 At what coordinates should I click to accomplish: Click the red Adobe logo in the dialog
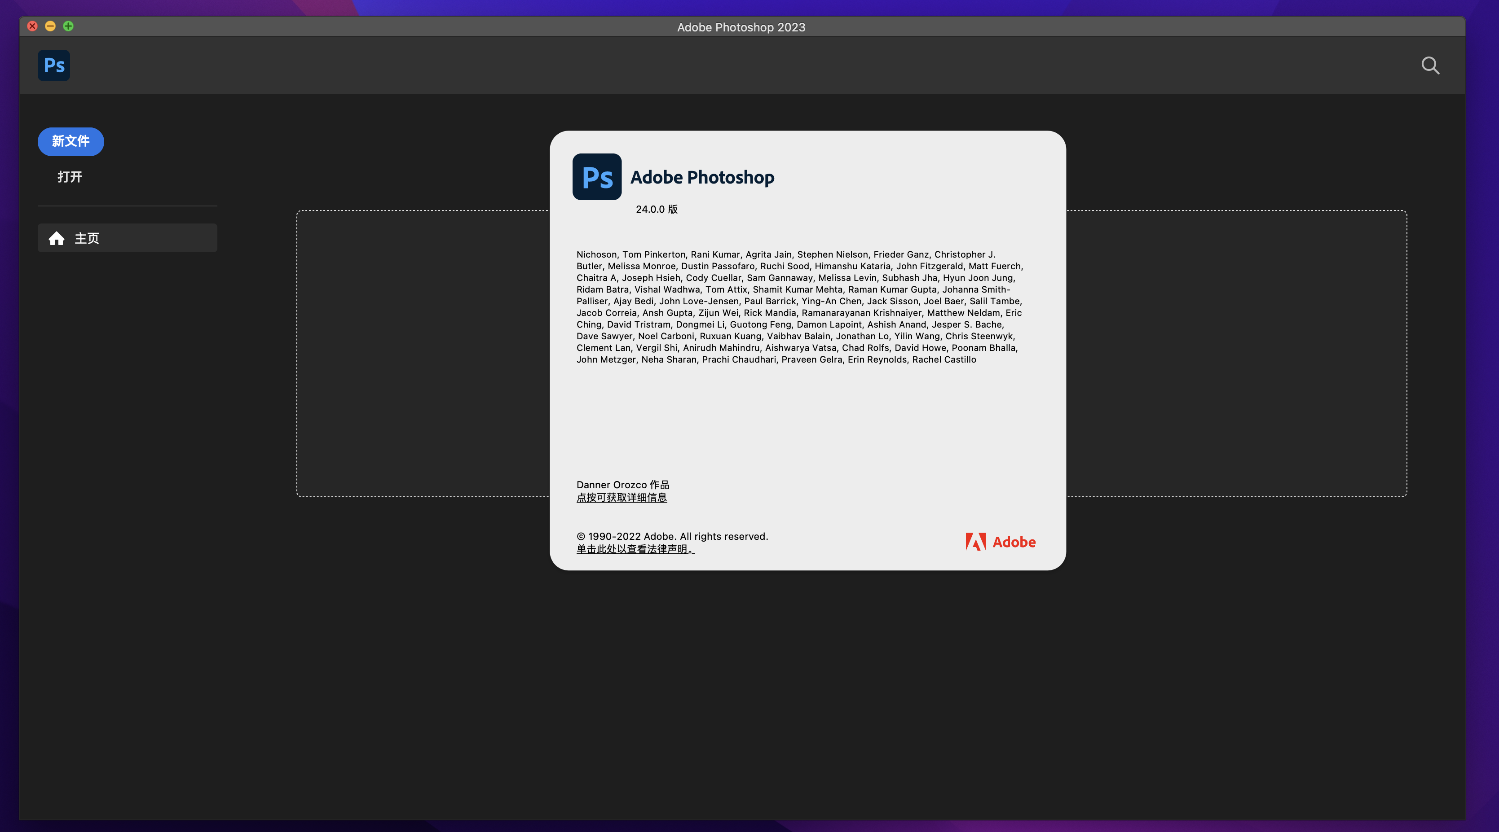click(1000, 542)
